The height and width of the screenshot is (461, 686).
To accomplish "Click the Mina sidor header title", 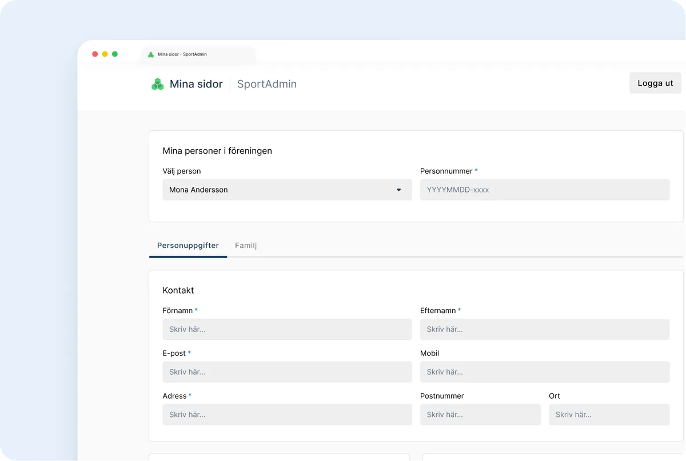I will [x=196, y=84].
